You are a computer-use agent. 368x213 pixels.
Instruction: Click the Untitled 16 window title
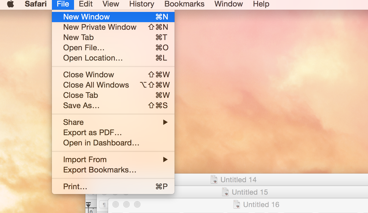261,205
